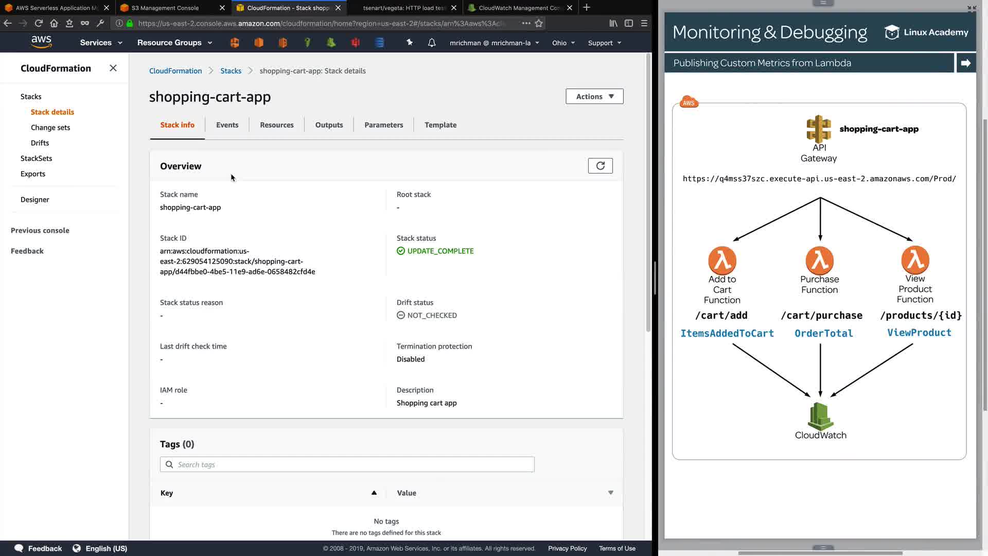
Task: Open Change sets in the sidebar
Action: pos(50,128)
